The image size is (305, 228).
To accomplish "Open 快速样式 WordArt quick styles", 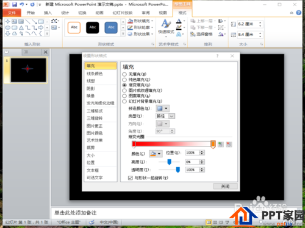I will [166, 28].
